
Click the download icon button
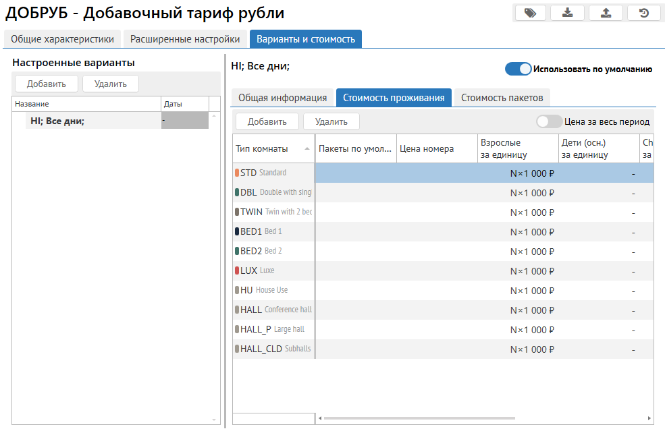(568, 13)
